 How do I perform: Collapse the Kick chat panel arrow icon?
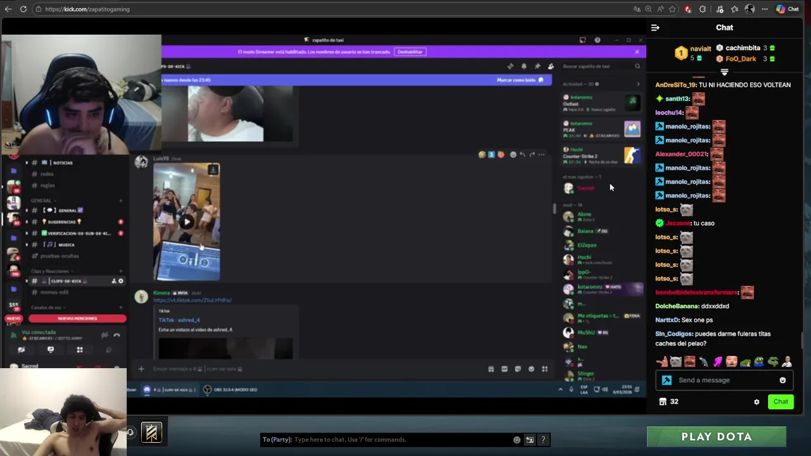tap(655, 28)
